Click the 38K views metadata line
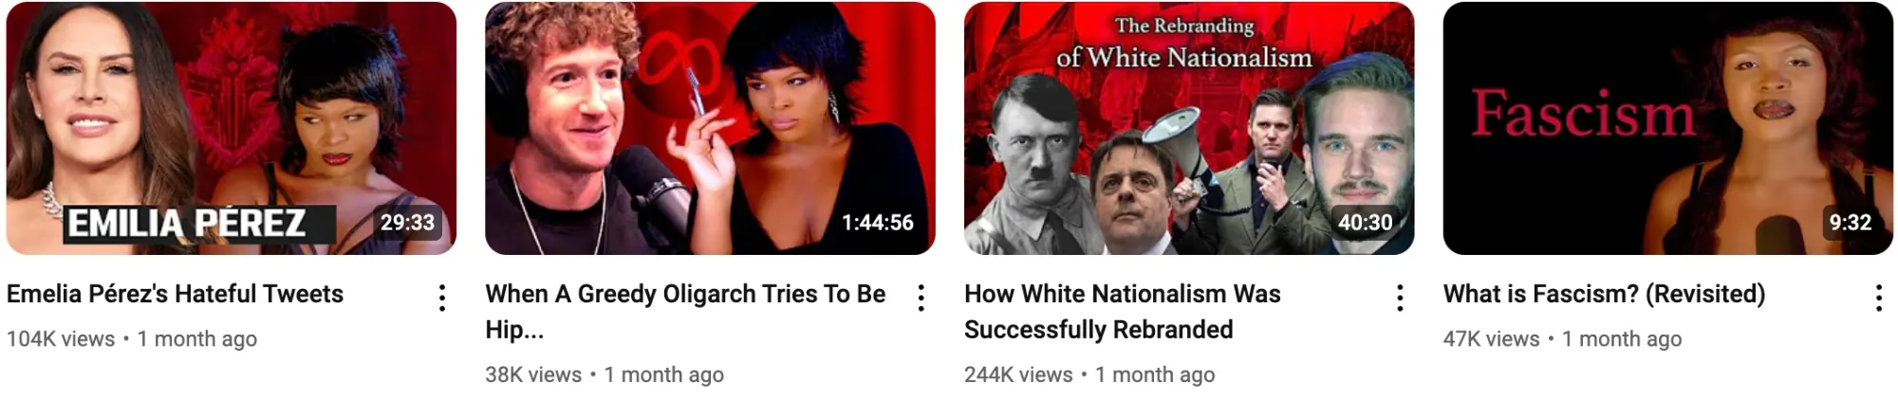The image size is (1898, 399). click(x=605, y=374)
